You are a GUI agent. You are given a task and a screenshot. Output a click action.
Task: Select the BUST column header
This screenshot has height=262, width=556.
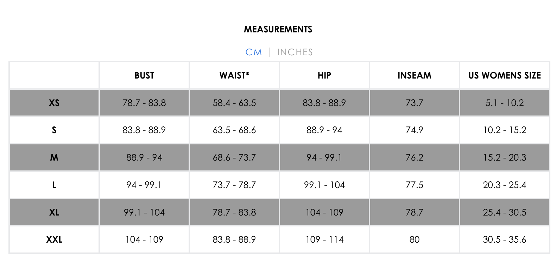[144, 75]
